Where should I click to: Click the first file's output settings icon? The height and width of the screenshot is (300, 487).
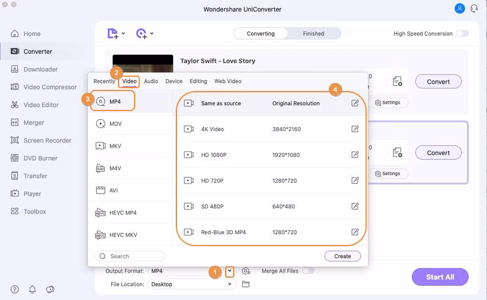click(x=398, y=82)
